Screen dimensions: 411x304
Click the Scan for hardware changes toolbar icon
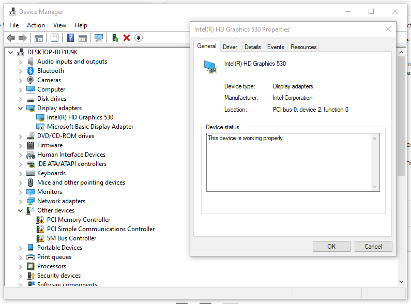[x=99, y=38]
